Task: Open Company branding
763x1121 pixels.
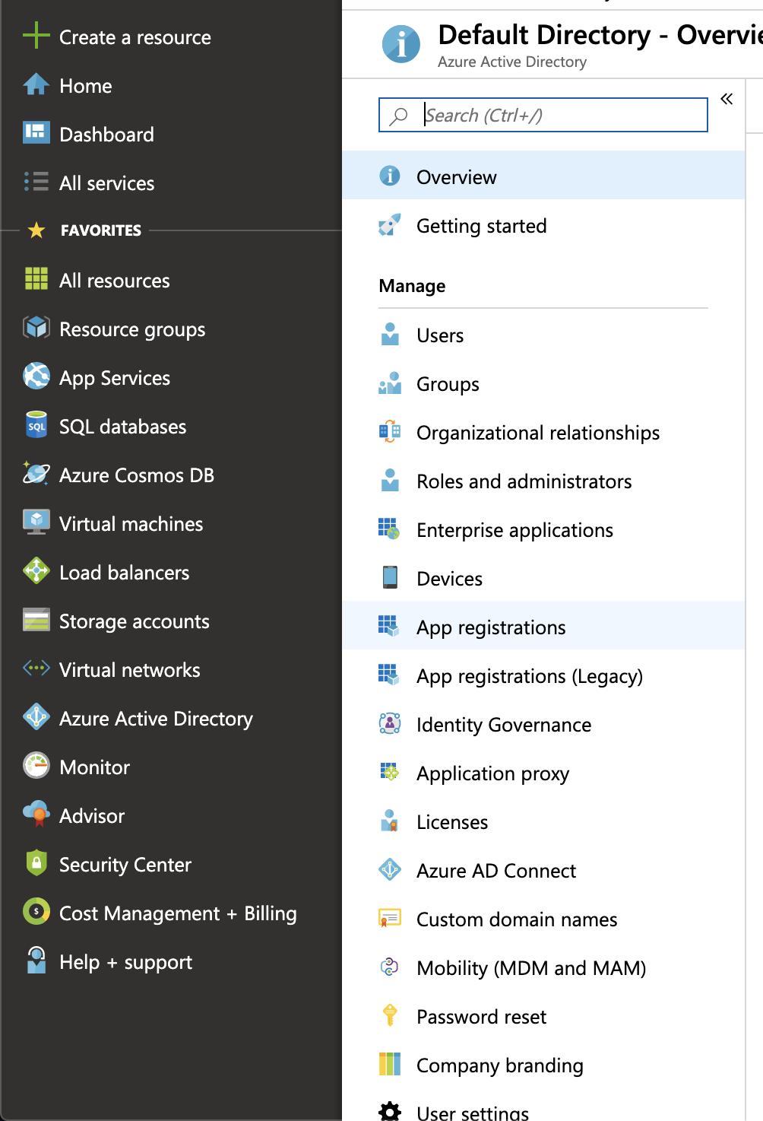Action: [543, 1065]
